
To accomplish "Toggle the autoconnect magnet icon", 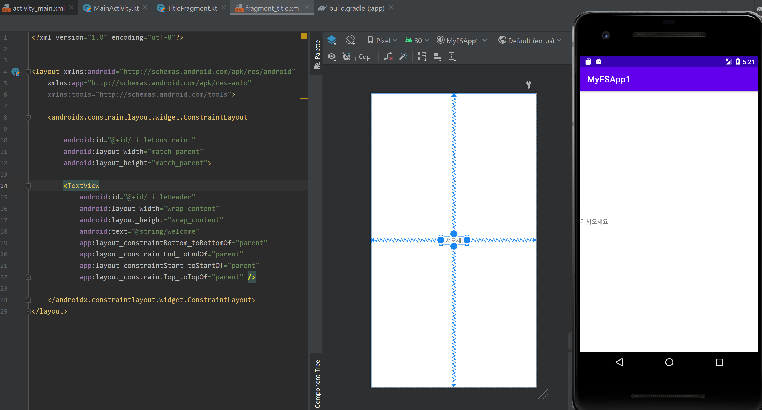I will tap(346, 56).
